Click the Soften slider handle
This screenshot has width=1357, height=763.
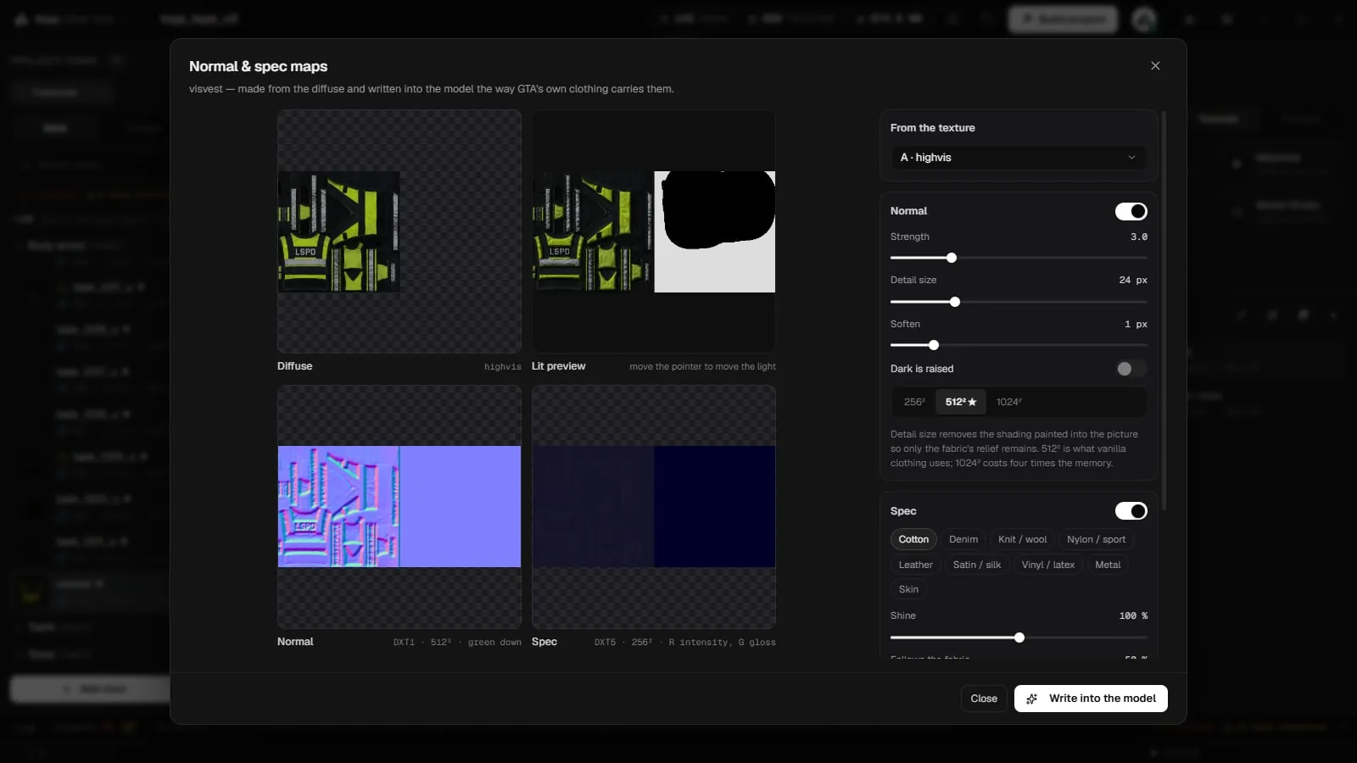coord(934,345)
